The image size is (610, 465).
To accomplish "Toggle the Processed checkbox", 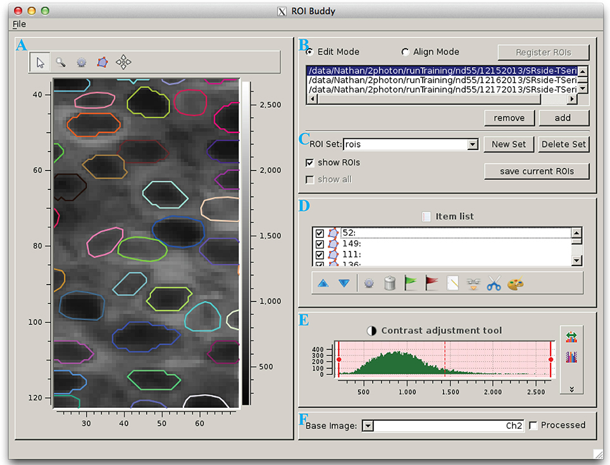I will coord(533,425).
